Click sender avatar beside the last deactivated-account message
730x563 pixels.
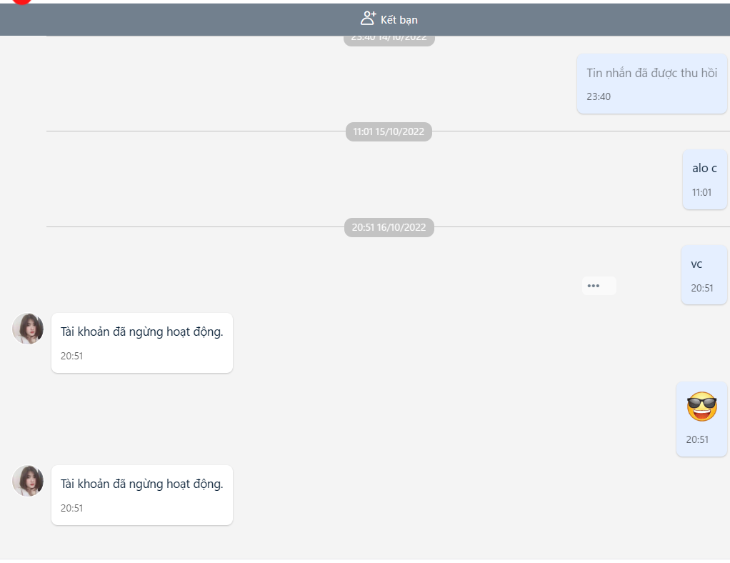click(28, 481)
